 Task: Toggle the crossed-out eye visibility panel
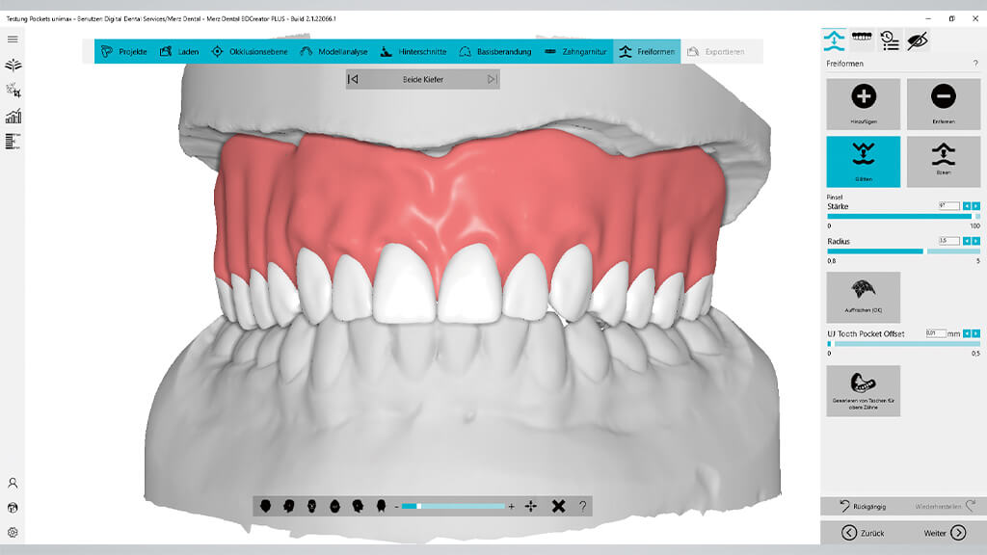(x=918, y=40)
